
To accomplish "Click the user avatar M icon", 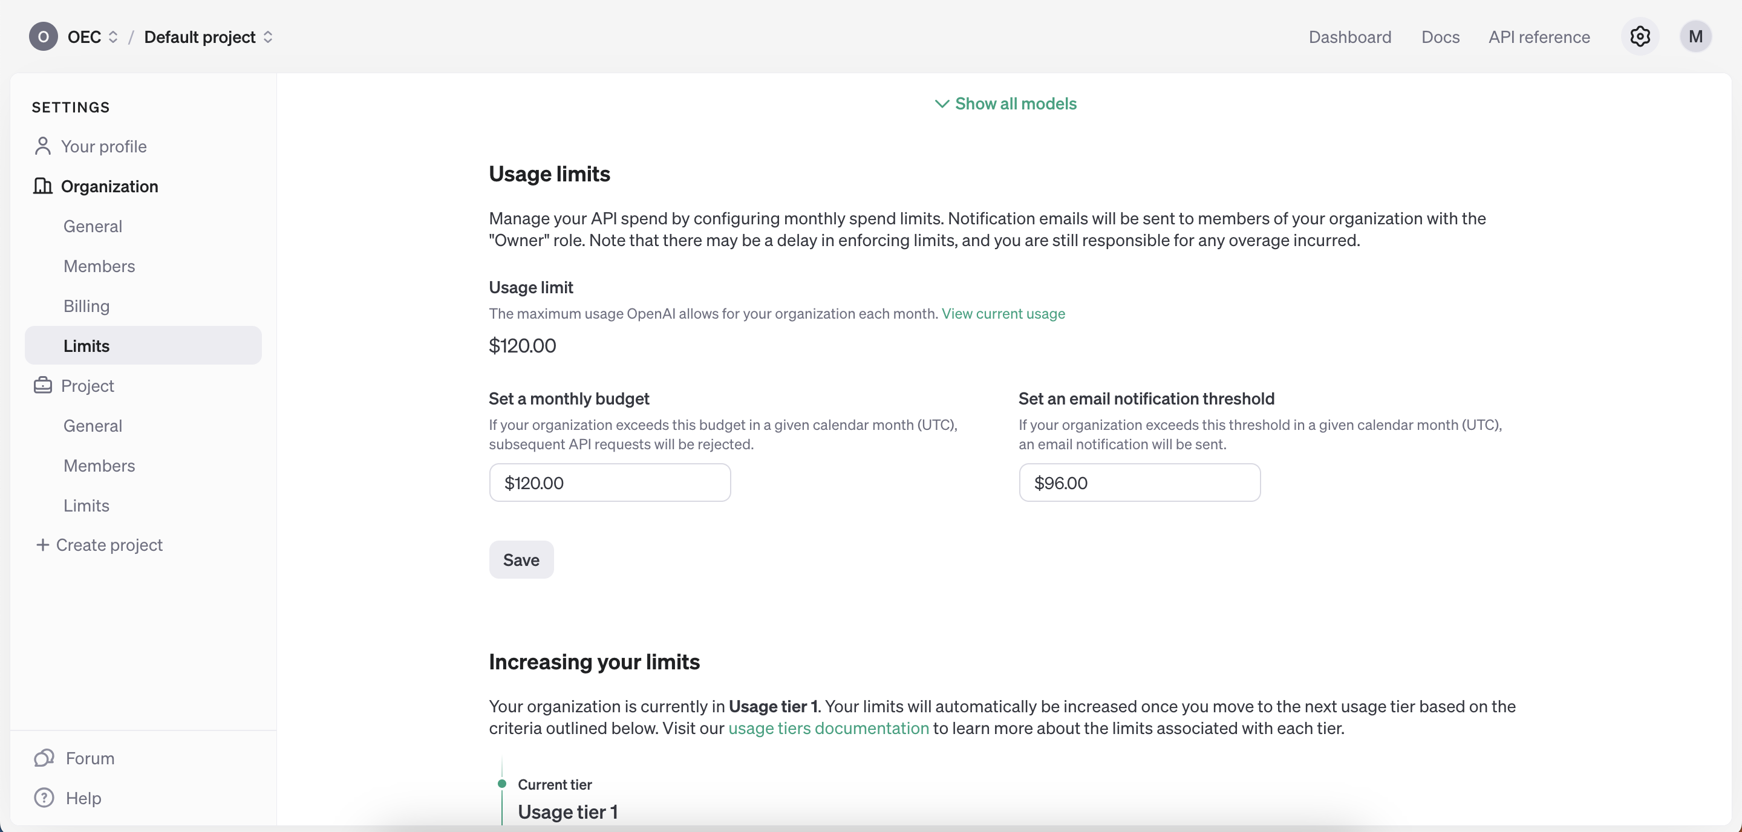I will point(1695,36).
